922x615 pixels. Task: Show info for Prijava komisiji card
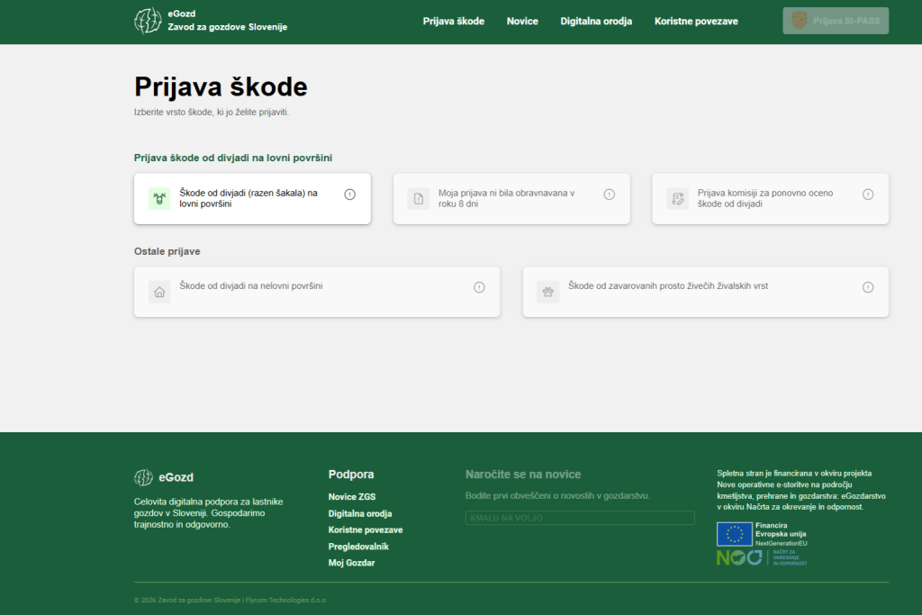pos(868,194)
